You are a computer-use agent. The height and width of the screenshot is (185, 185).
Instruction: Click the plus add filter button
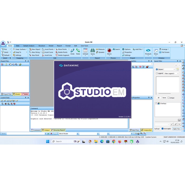pos(176,65)
